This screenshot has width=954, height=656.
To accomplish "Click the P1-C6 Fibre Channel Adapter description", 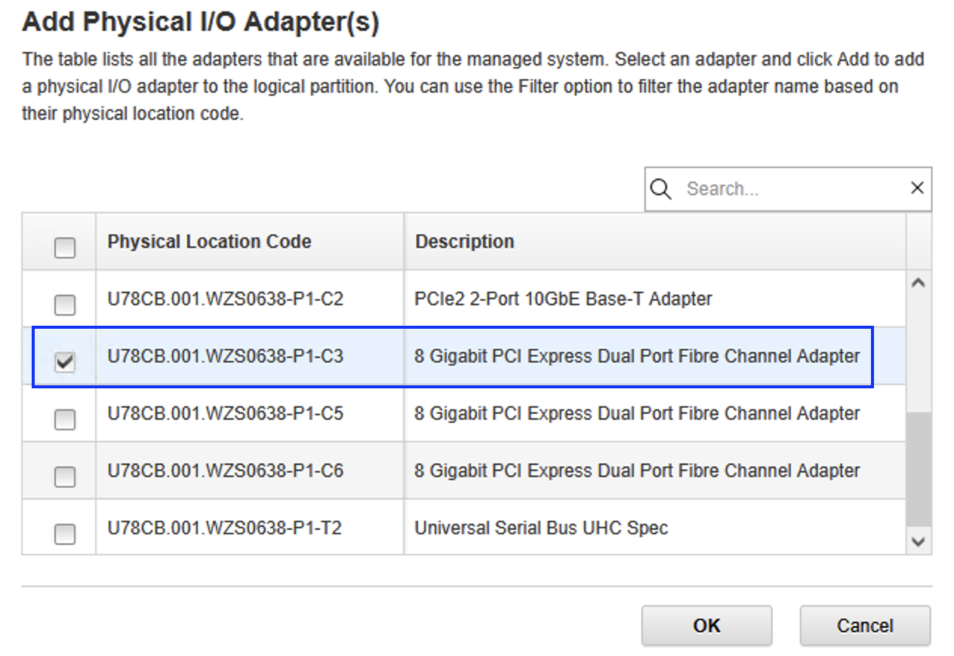I will tap(636, 471).
